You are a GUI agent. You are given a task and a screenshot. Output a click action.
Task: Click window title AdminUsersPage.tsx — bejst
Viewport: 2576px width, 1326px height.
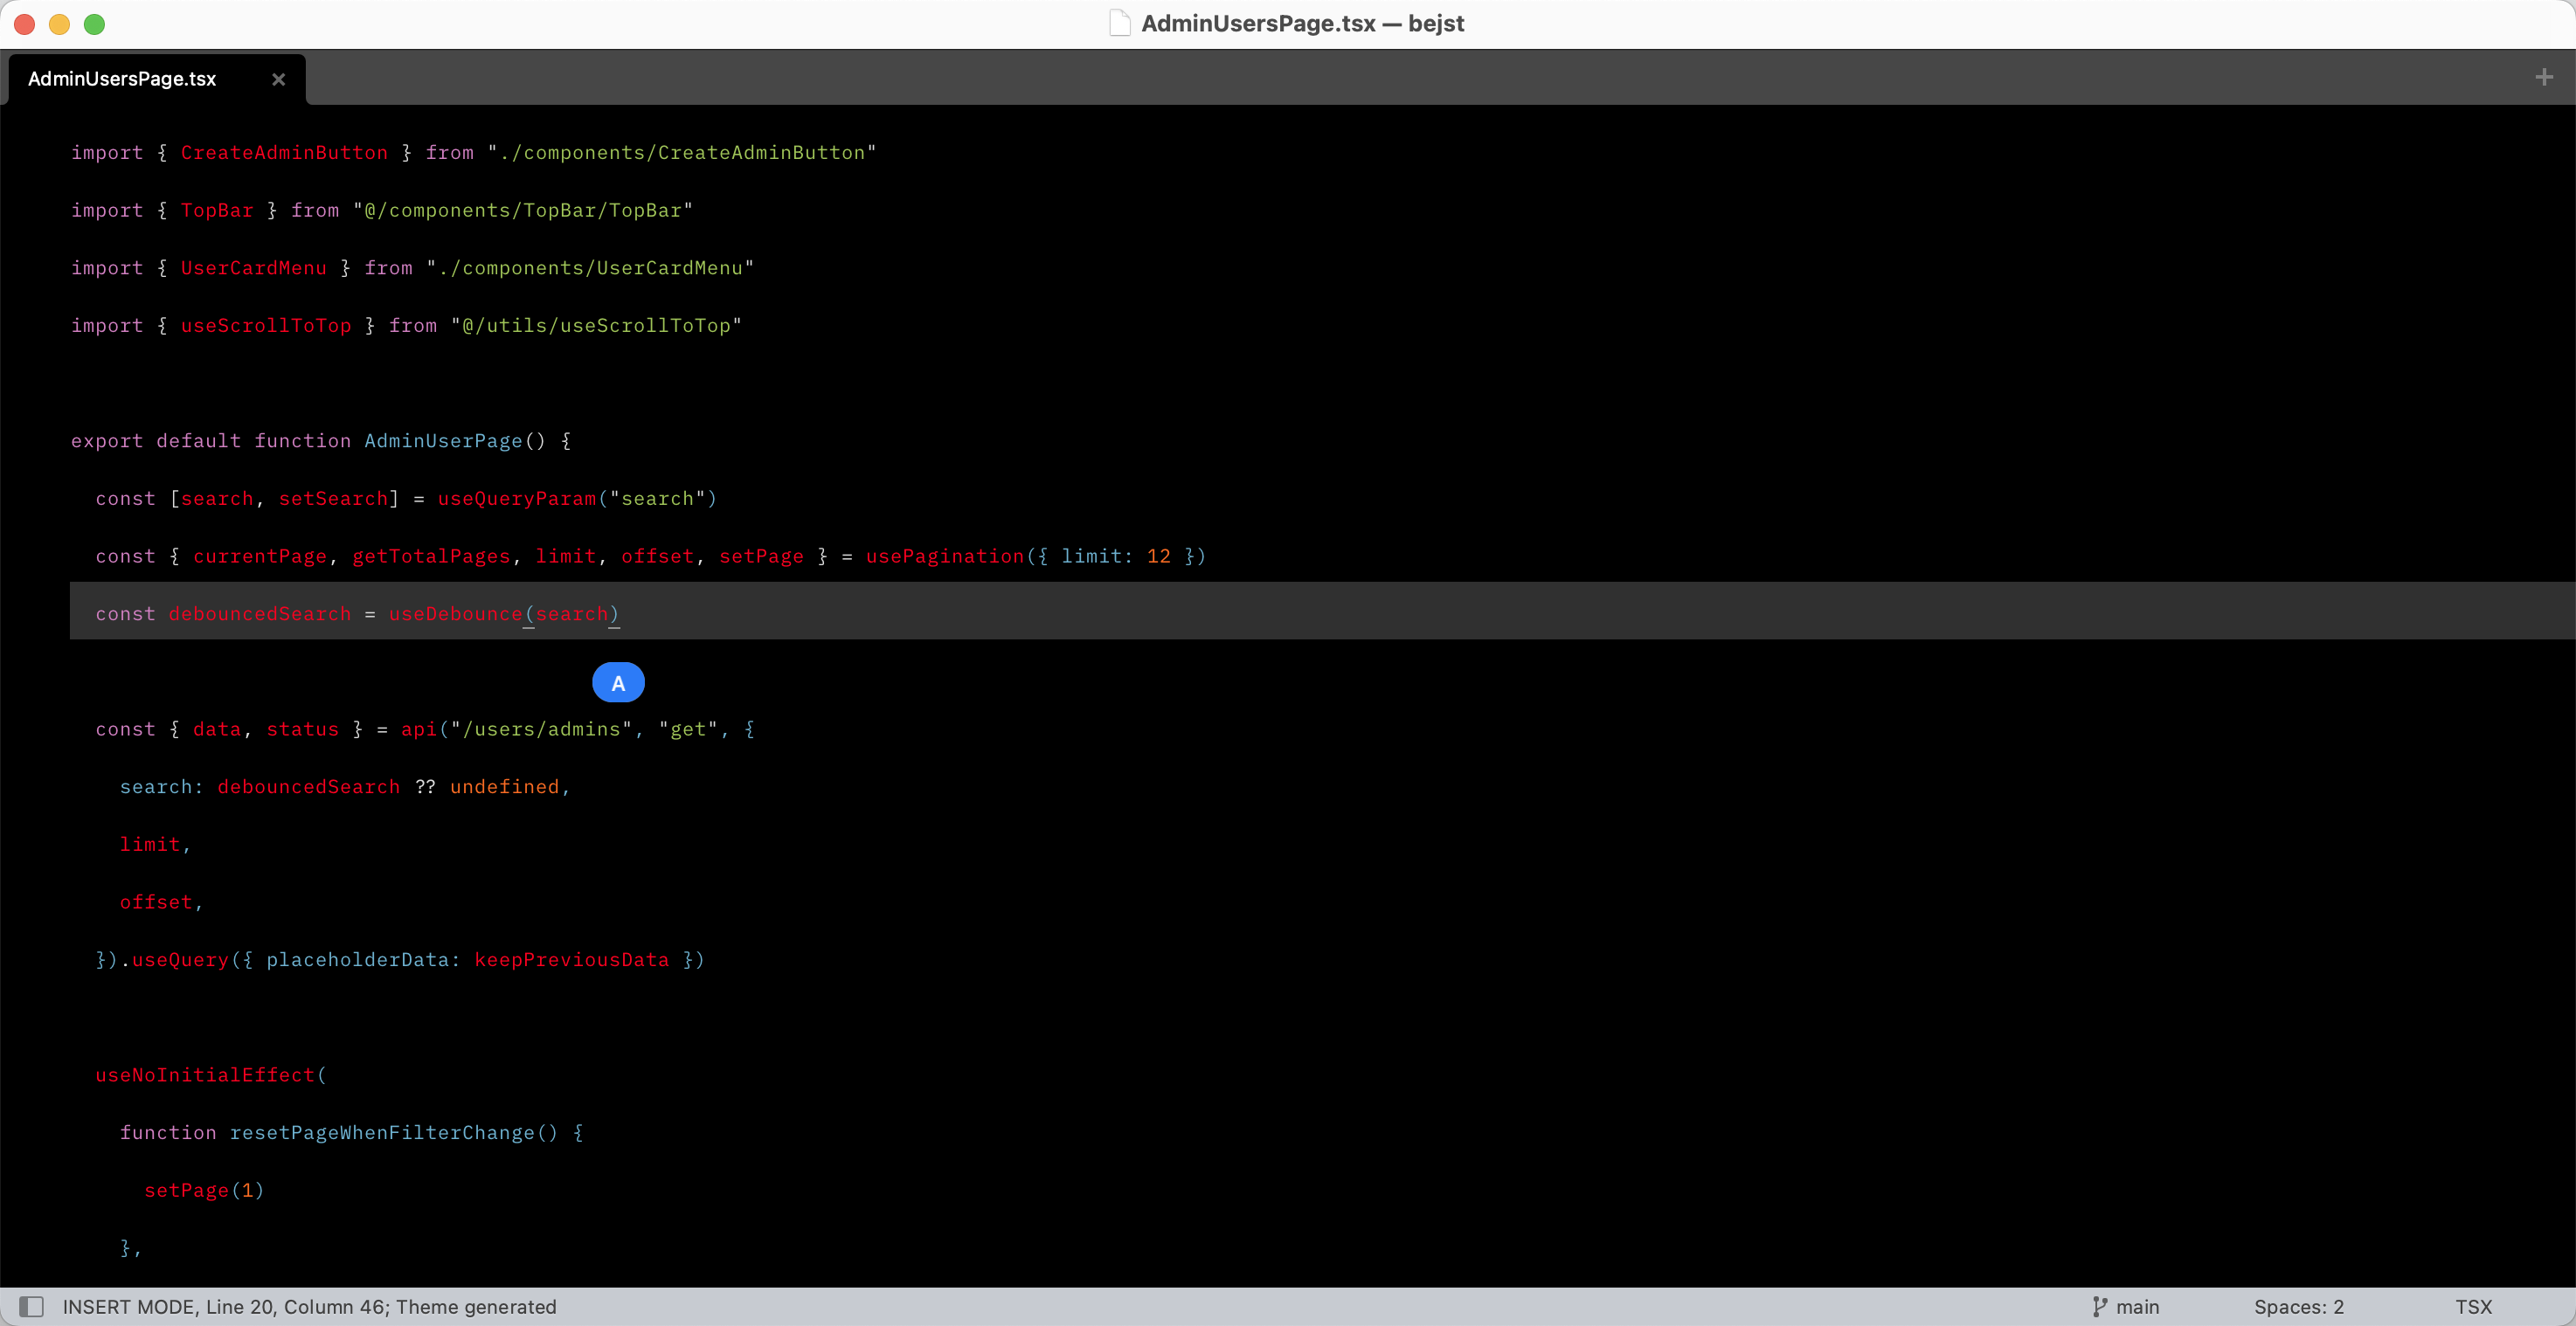pos(1302,23)
